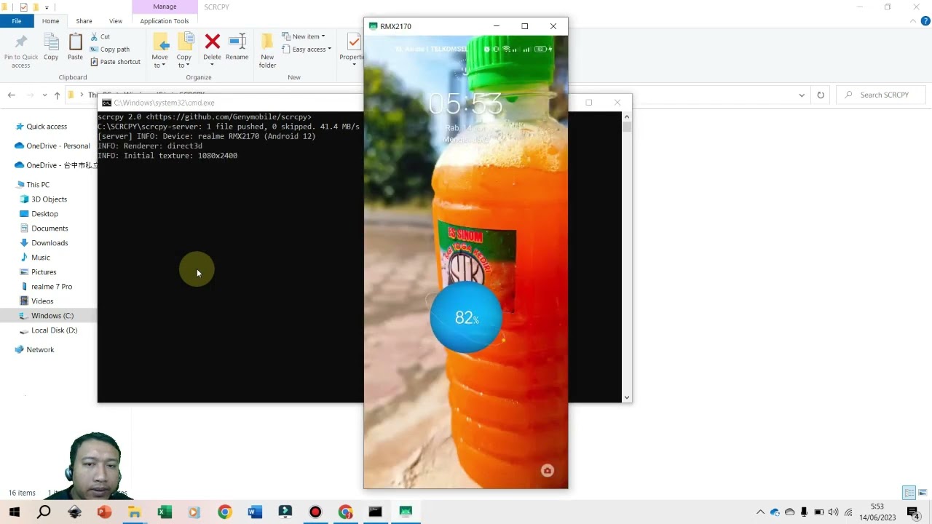The height and width of the screenshot is (524, 932).
Task: Select Quick access in navigation pane
Action: click(47, 127)
